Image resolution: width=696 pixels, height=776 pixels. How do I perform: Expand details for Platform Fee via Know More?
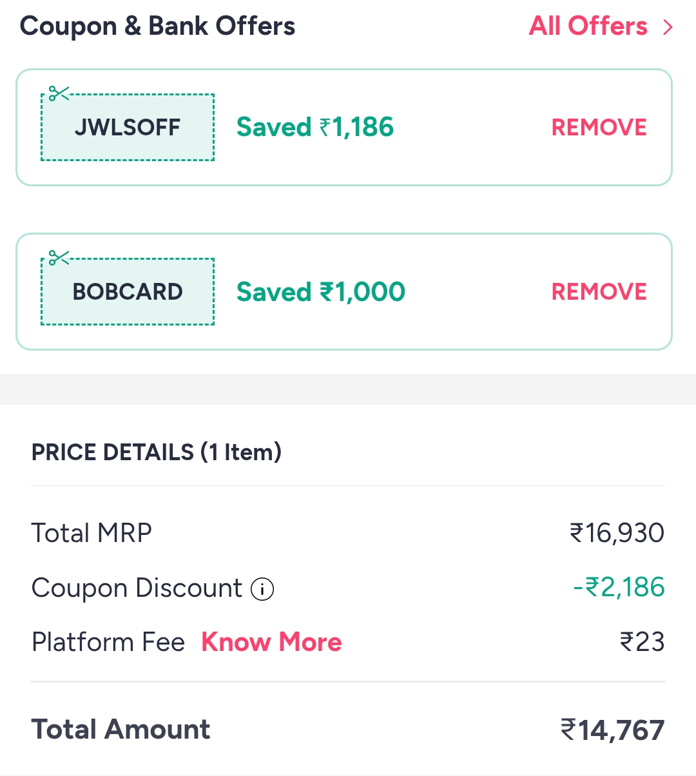tap(271, 642)
